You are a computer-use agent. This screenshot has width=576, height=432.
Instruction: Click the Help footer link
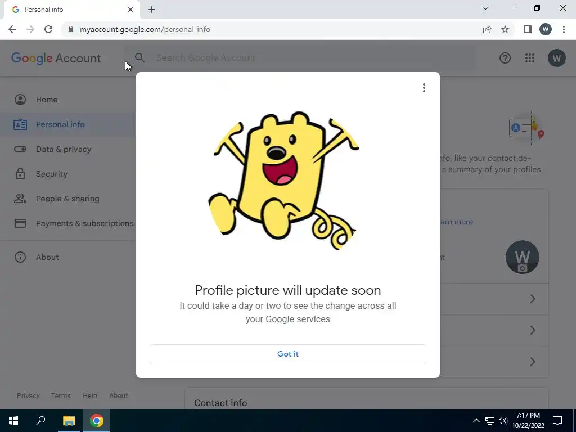[90, 395]
